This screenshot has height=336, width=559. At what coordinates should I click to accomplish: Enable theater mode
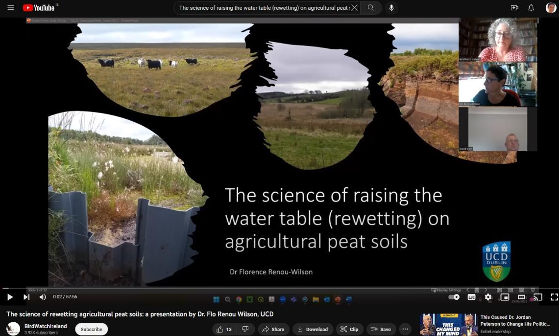(x=521, y=297)
